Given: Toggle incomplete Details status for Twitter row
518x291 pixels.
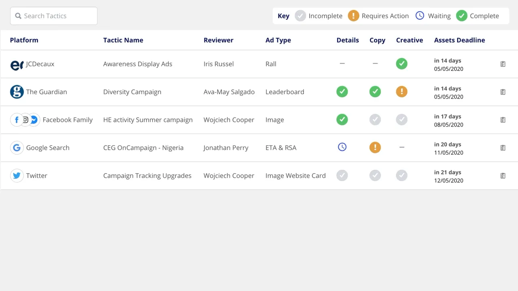Looking at the screenshot, I should click(342, 175).
